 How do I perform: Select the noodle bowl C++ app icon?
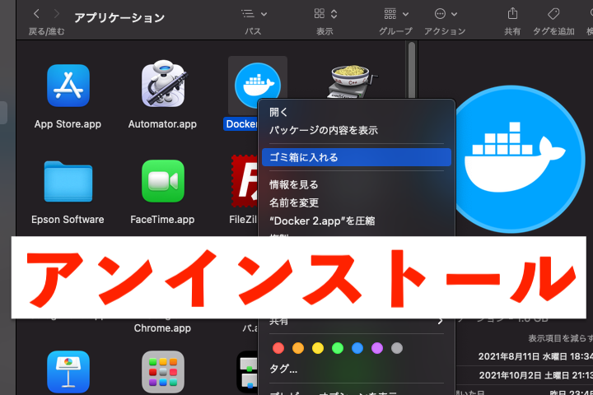[x=353, y=81]
